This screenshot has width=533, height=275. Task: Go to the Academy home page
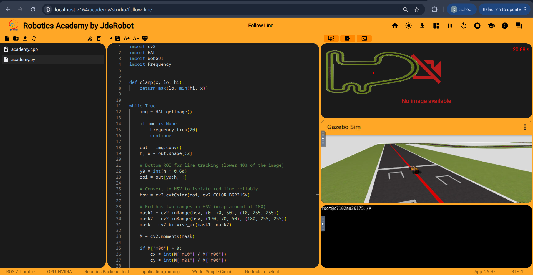coord(395,26)
